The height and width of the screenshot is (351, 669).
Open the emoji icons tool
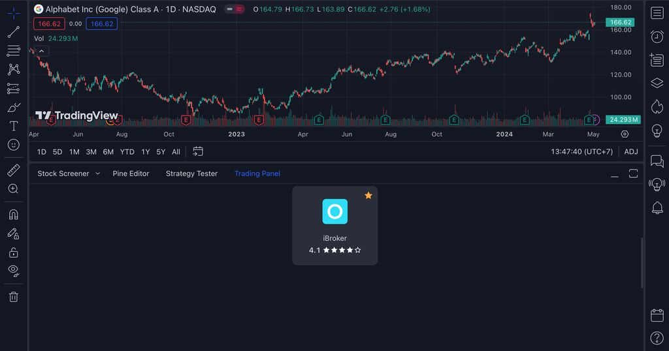(x=13, y=145)
